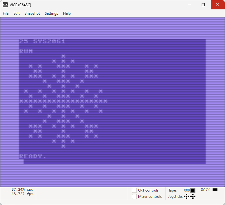Click the Tape label in status bar
The width and height of the screenshot is (225, 205).
(x=172, y=190)
